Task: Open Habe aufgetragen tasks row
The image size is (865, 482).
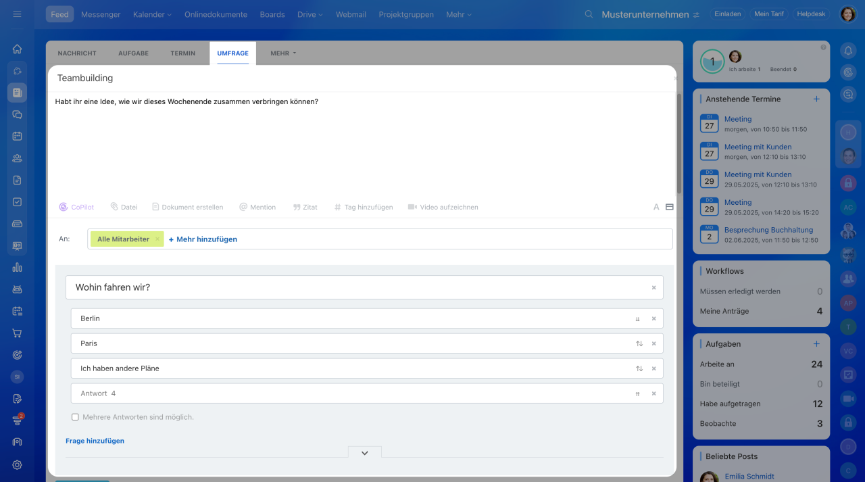Action: click(x=761, y=404)
